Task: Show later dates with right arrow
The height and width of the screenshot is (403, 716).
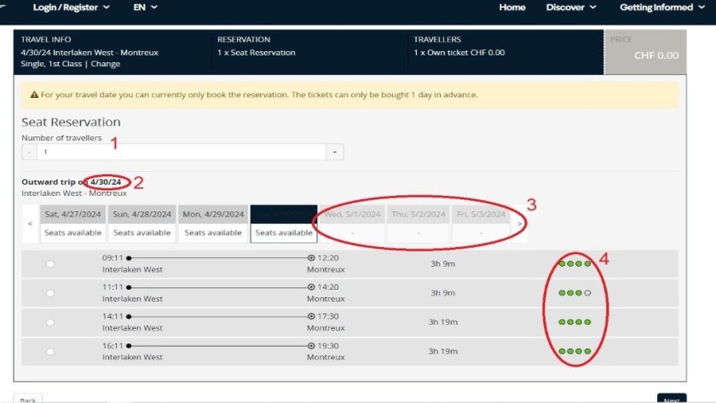Action: (x=519, y=223)
